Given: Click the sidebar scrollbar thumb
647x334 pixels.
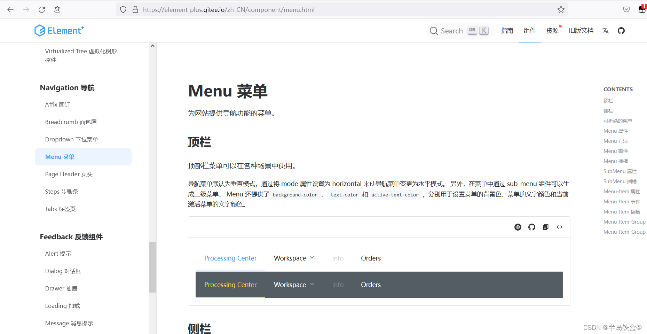Looking at the screenshot, I should tap(152, 267).
